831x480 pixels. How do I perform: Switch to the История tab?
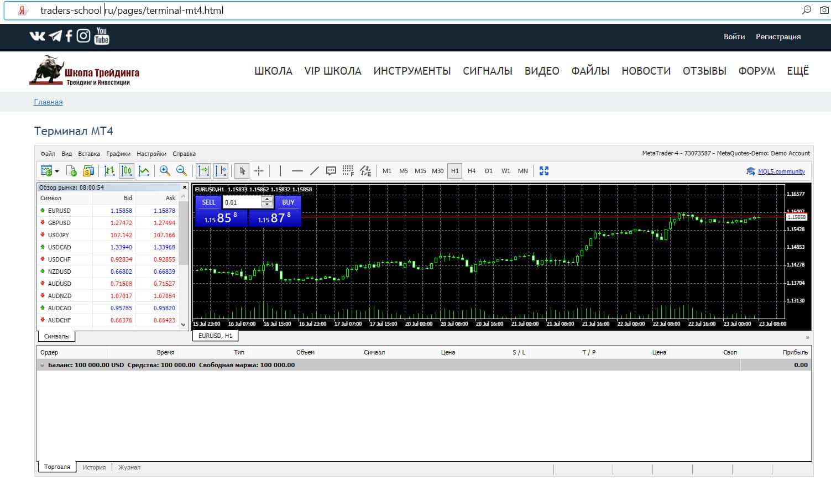[x=94, y=467]
